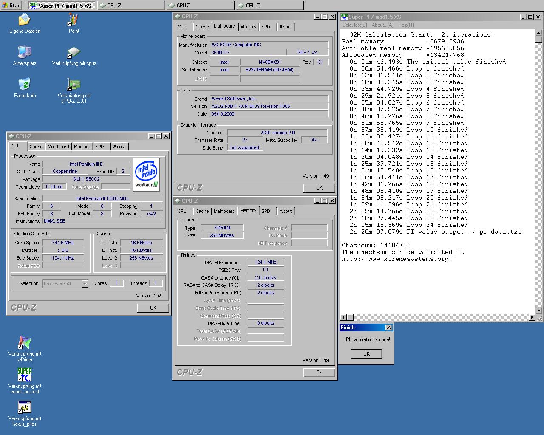Switch to Cache tab in CPU window
Viewport: 544px width, 435px height.
point(36,147)
